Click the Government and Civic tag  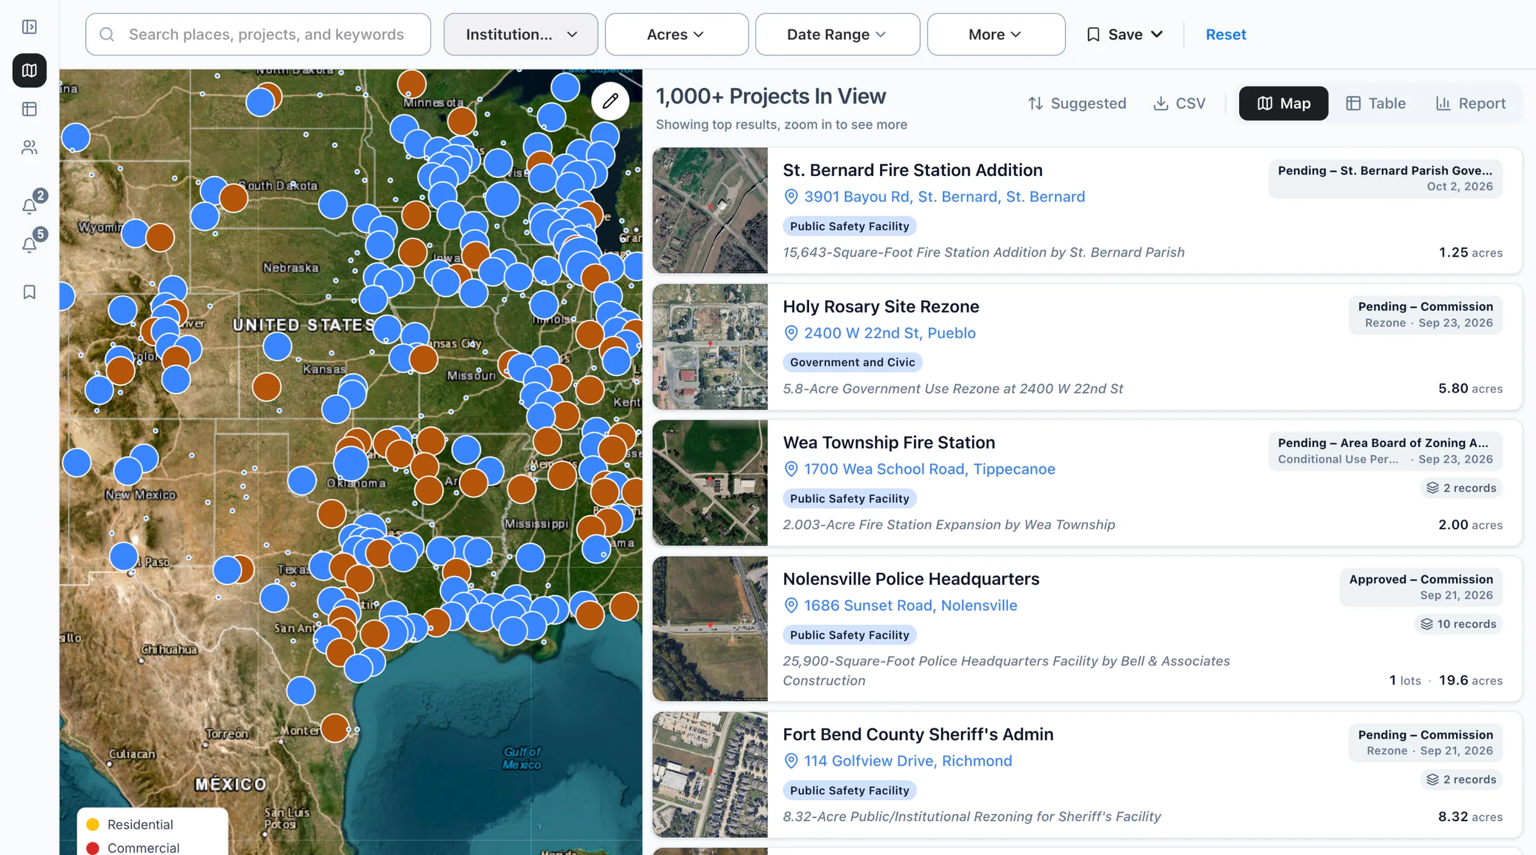click(852, 362)
